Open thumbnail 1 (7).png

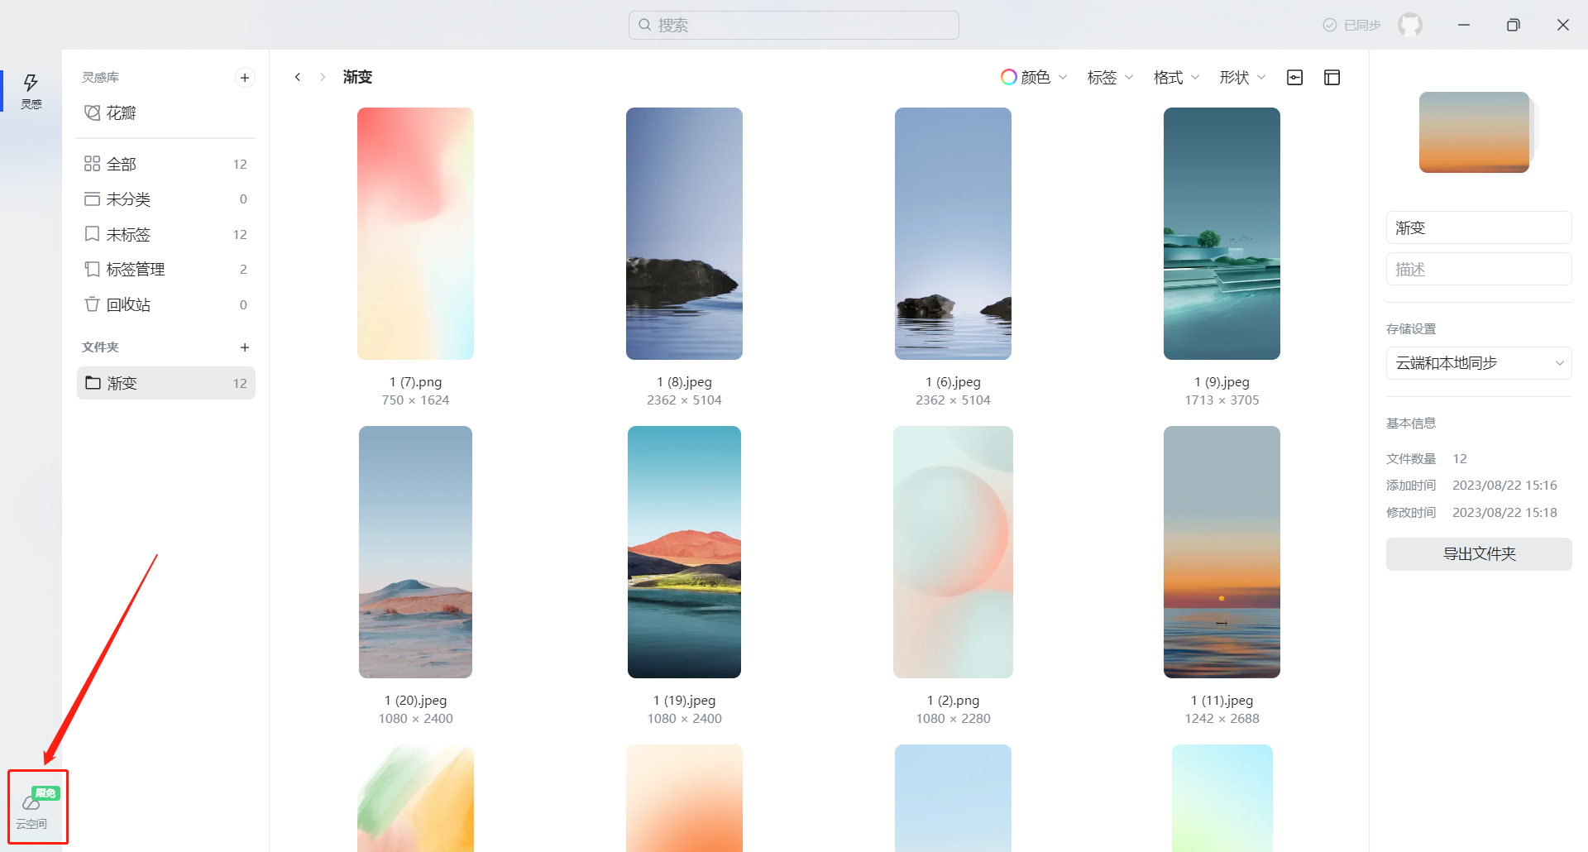point(415,233)
